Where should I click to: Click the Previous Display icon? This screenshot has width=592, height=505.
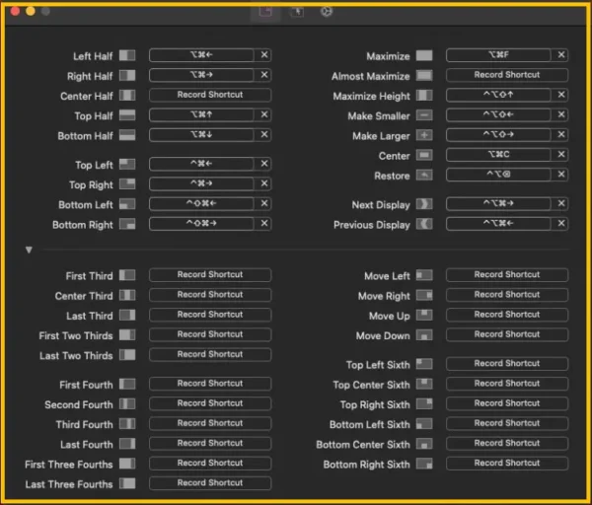424,224
